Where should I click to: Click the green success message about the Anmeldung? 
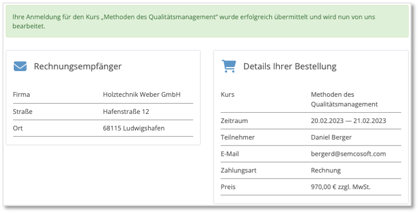pyautogui.click(x=207, y=21)
